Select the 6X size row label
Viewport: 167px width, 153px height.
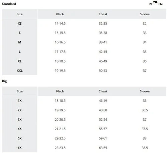20,148
